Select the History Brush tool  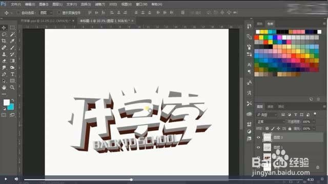[12, 54]
